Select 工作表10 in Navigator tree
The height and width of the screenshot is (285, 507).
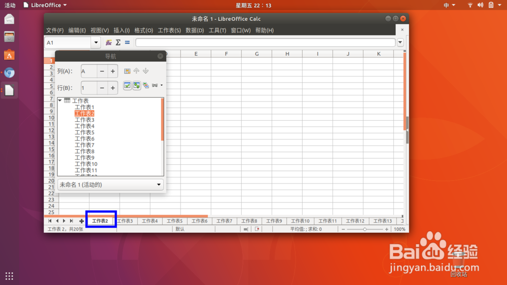pyautogui.click(x=86, y=164)
